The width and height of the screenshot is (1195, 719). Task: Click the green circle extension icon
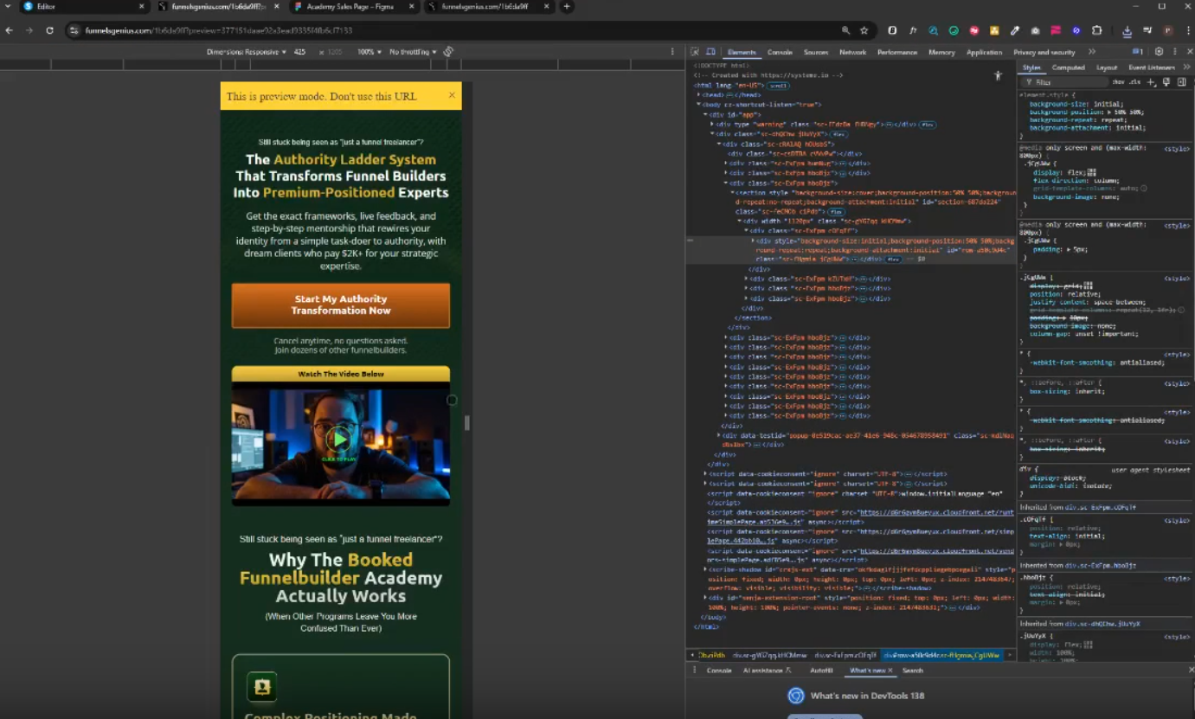tap(954, 30)
